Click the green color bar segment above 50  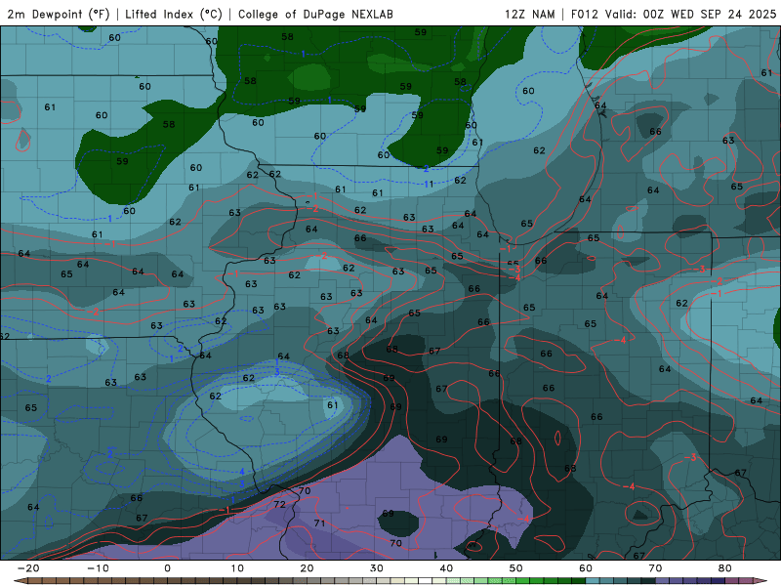point(523,580)
